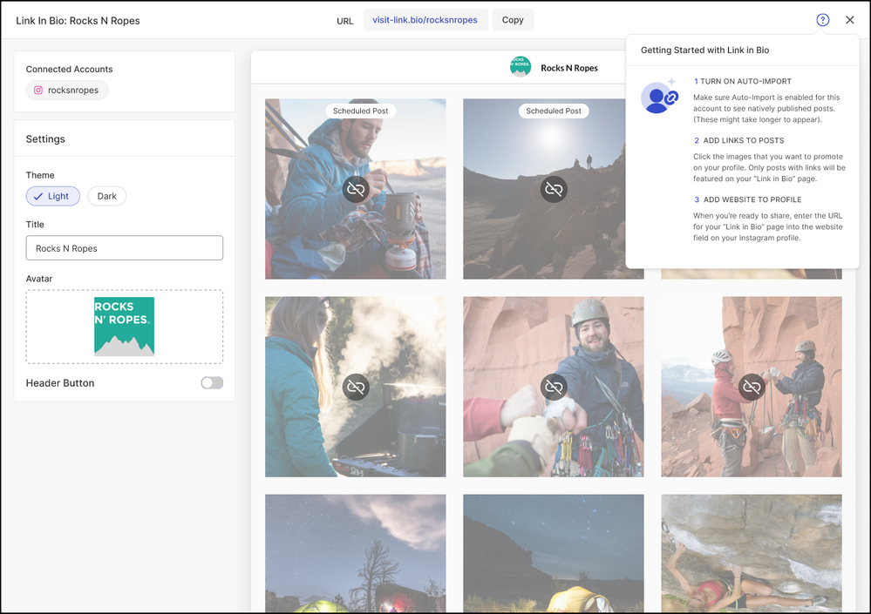
Task: Open the help question mark icon
Action: pos(823,20)
